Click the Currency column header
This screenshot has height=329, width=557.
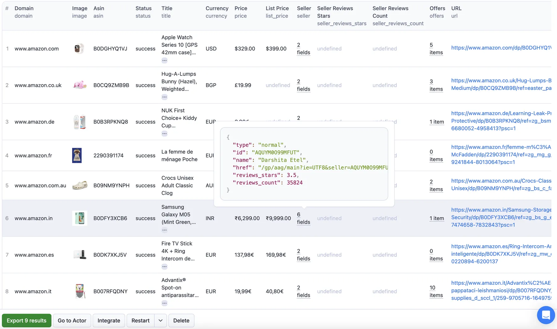[217, 12]
